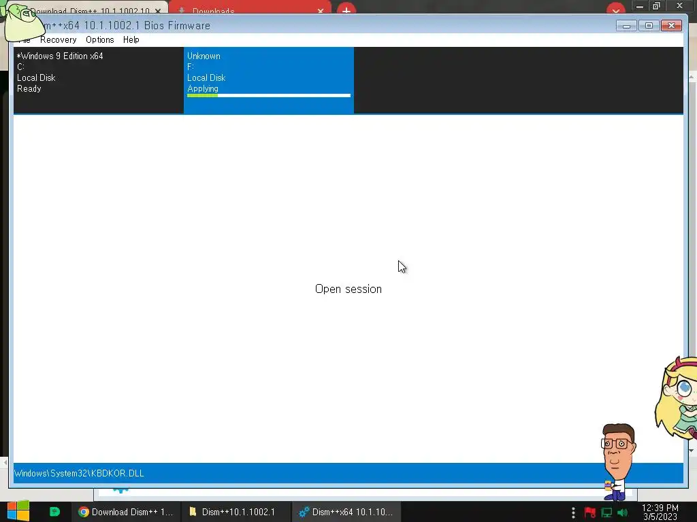This screenshot has height=522, width=697.
Task: Minimize the Dism++ window
Action: click(x=626, y=26)
